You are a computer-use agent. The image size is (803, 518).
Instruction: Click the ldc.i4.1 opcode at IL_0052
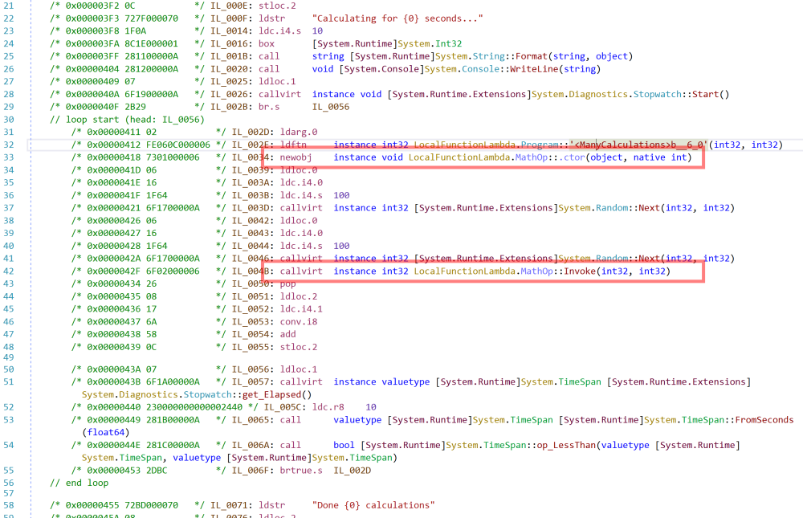point(301,309)
